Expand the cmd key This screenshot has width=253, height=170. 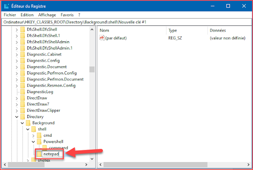point(33,136)
